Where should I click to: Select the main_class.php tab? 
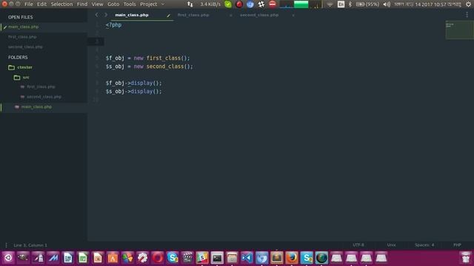click(132, 15)
